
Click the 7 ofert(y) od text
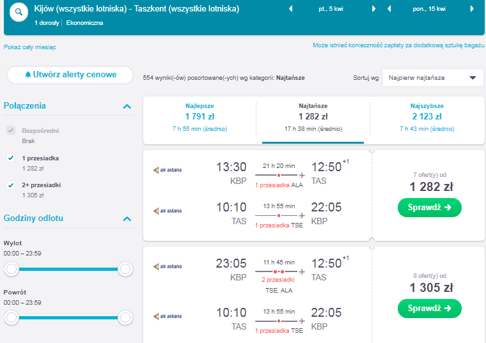coord(429,175)
